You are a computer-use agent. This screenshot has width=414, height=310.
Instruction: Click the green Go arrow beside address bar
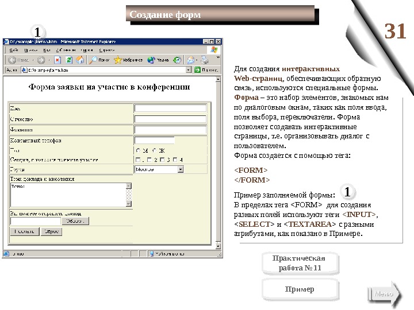[197, 70]
